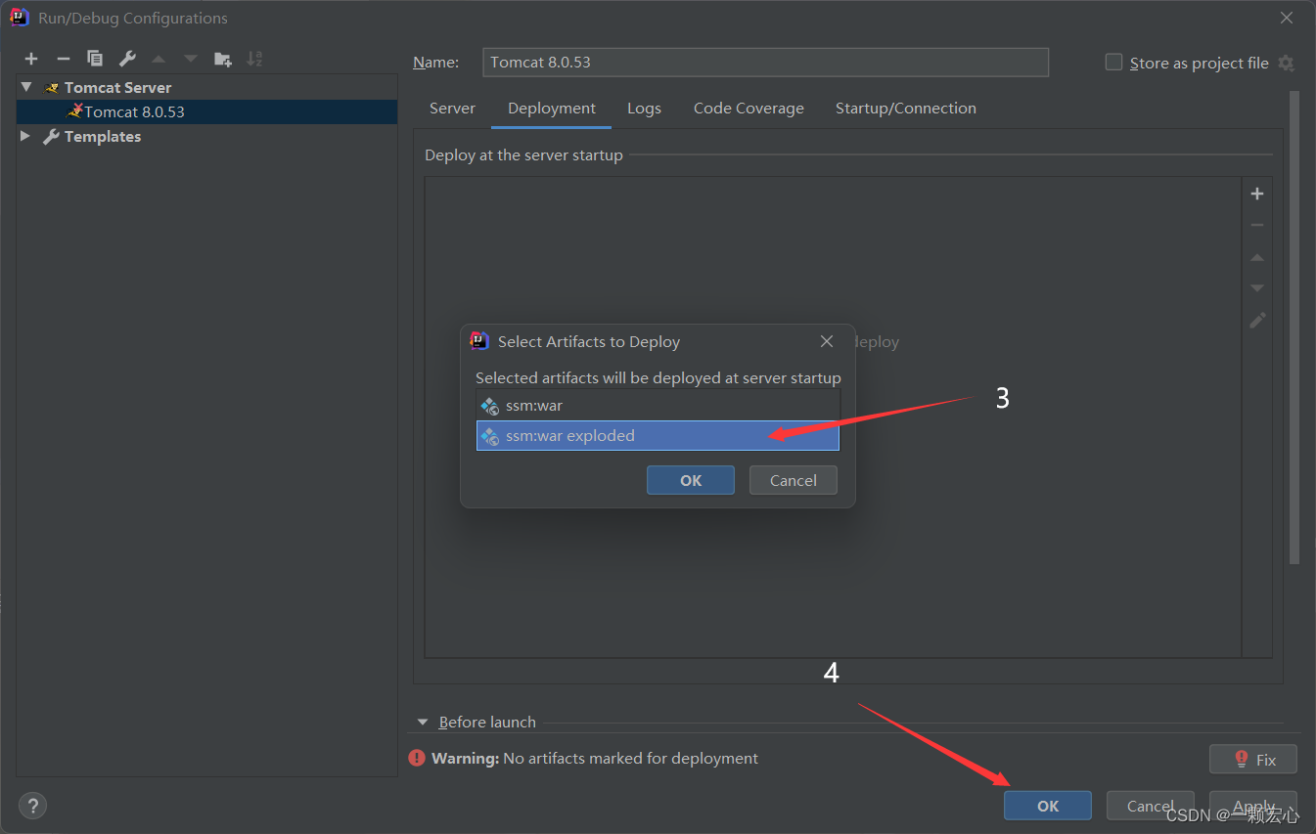Screen dimensions: 1316x834
Task: Select the ssm:war artifact row
Action: (658, 405)
